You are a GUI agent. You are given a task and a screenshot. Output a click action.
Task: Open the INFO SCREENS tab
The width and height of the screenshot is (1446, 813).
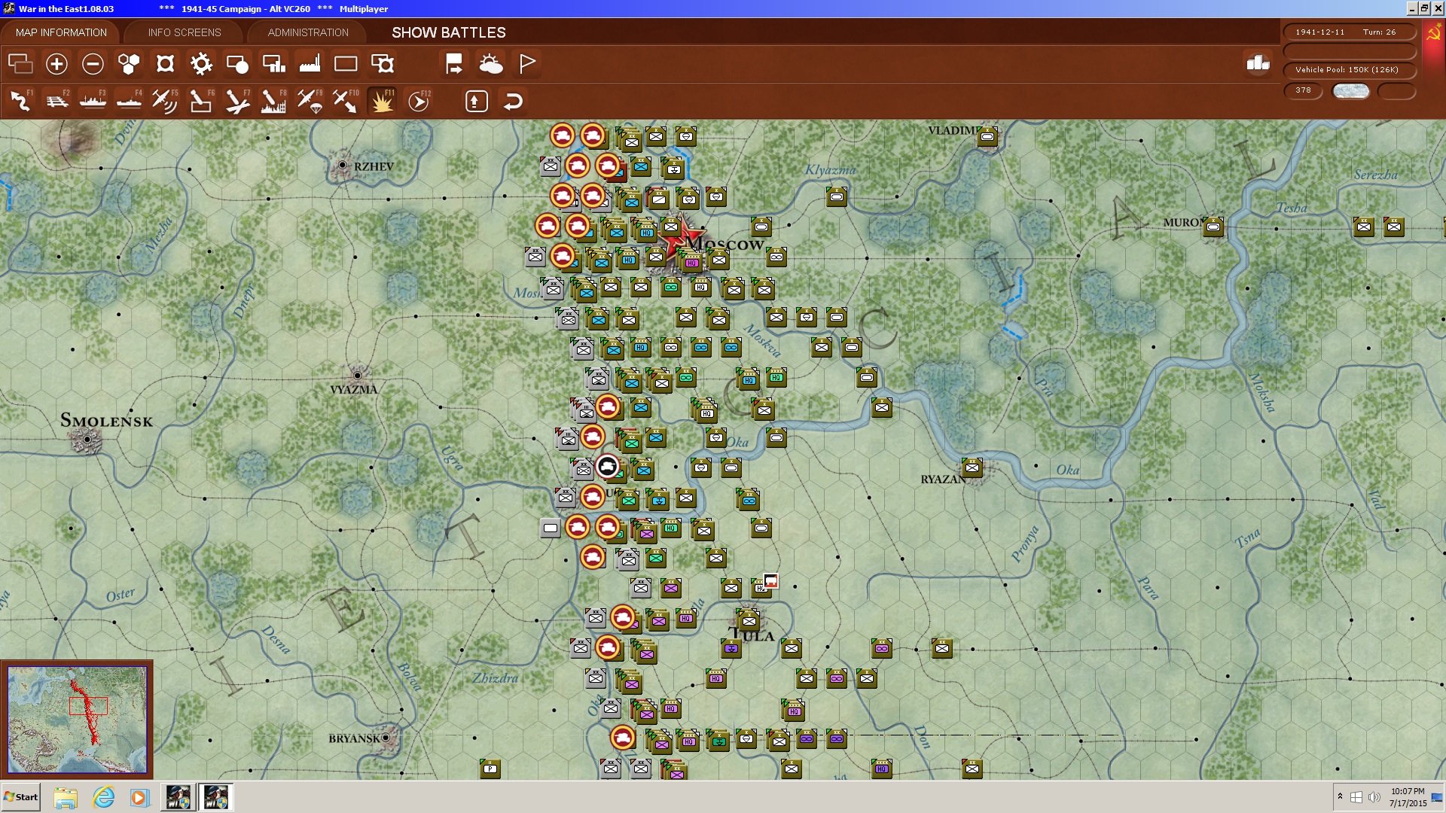click(x=185, y=32)
